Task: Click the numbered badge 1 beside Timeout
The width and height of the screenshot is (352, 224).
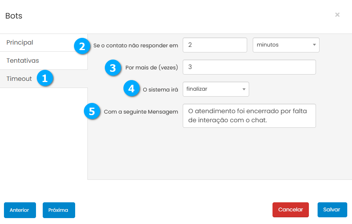Action: pos(45,78)
